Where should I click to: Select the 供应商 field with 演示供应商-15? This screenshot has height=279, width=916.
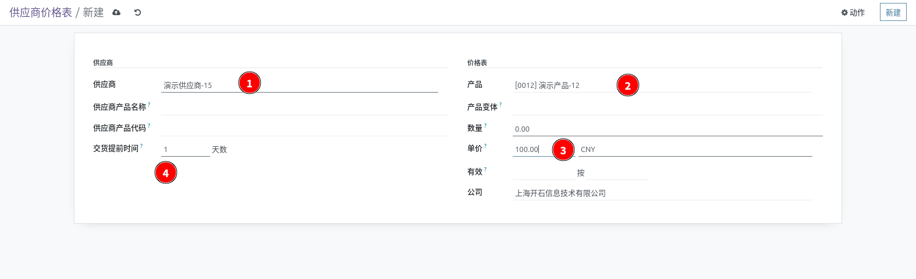(299, 85)
